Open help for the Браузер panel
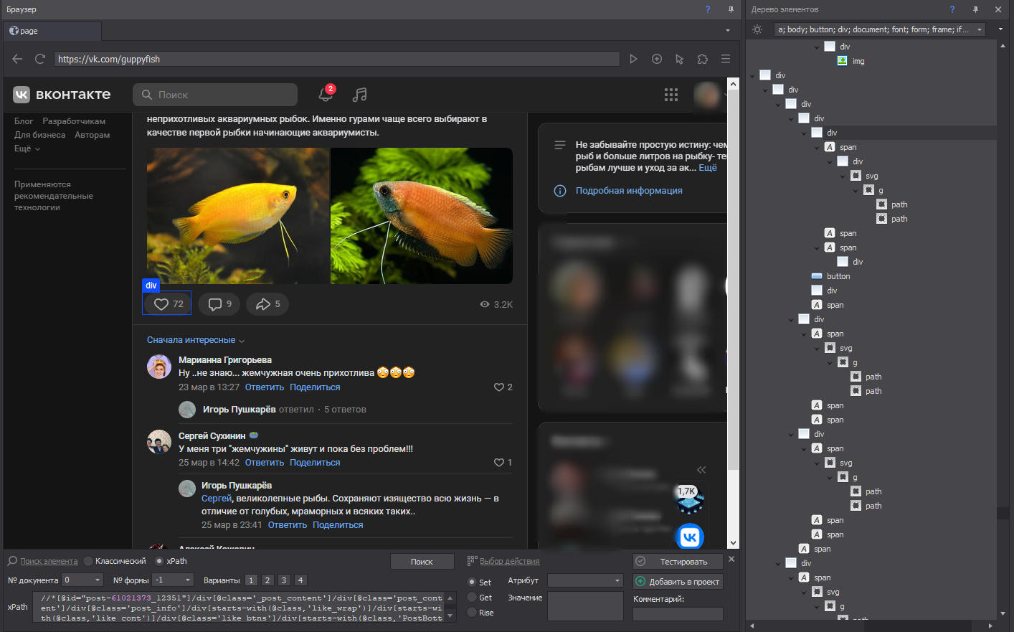 (708, 9)
